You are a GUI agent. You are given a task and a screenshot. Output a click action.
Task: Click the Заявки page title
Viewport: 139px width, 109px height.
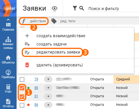coord(34,8)
